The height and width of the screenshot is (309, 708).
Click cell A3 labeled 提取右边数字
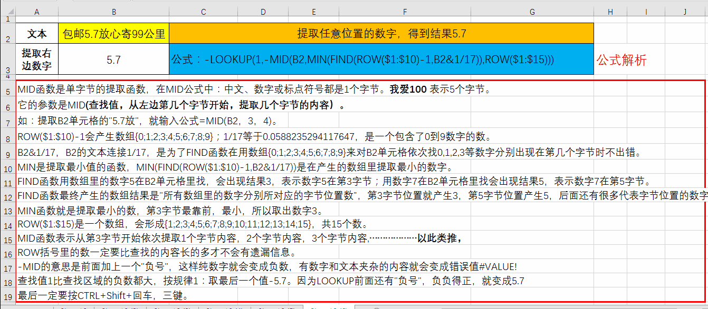coord(37,58)
